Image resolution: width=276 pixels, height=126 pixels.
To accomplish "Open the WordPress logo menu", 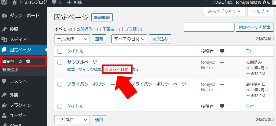I will coord(4,2).
